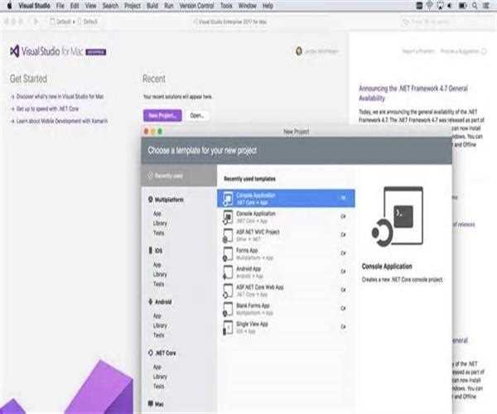
Task: Click the Single View App template icon
Action: coord(229,327)
